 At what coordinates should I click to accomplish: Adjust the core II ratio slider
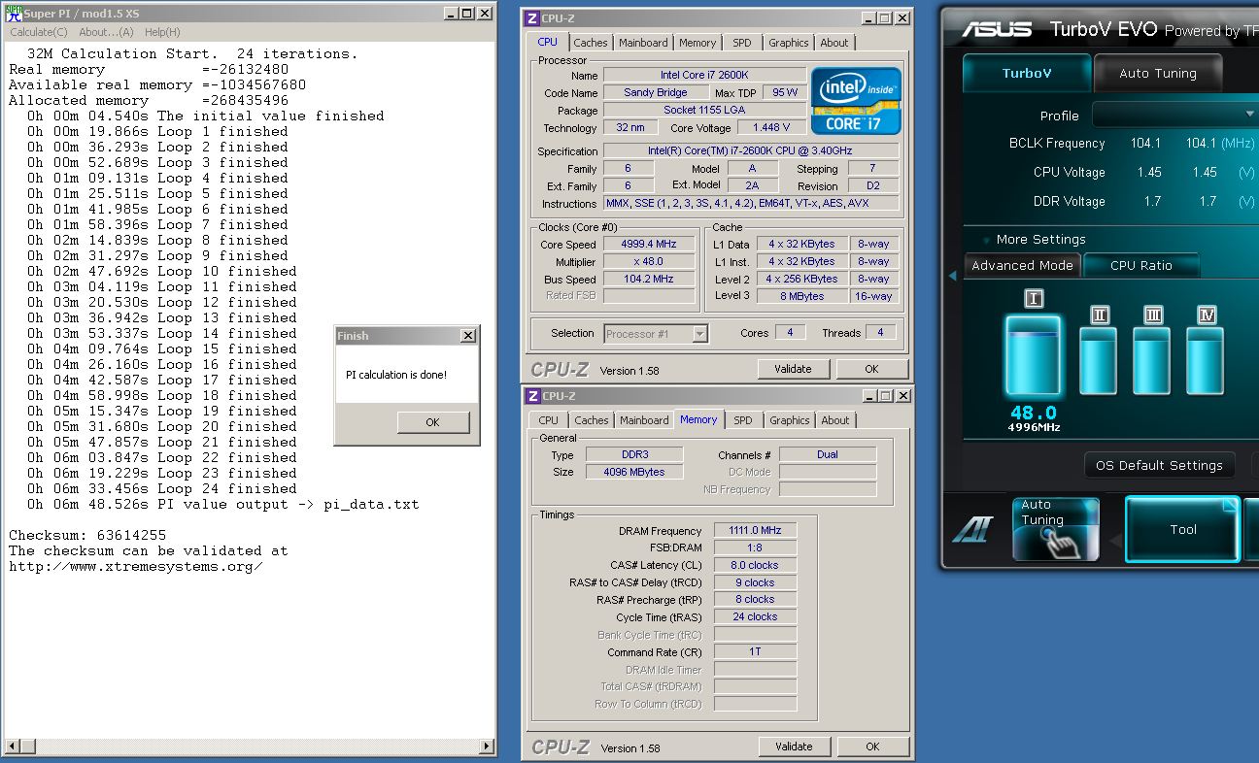(x=1099, y=361)
